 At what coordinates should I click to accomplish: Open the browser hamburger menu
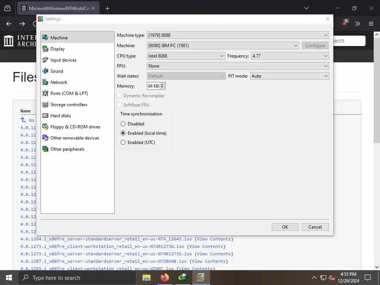pyautogui.click(x=371, y=24)
